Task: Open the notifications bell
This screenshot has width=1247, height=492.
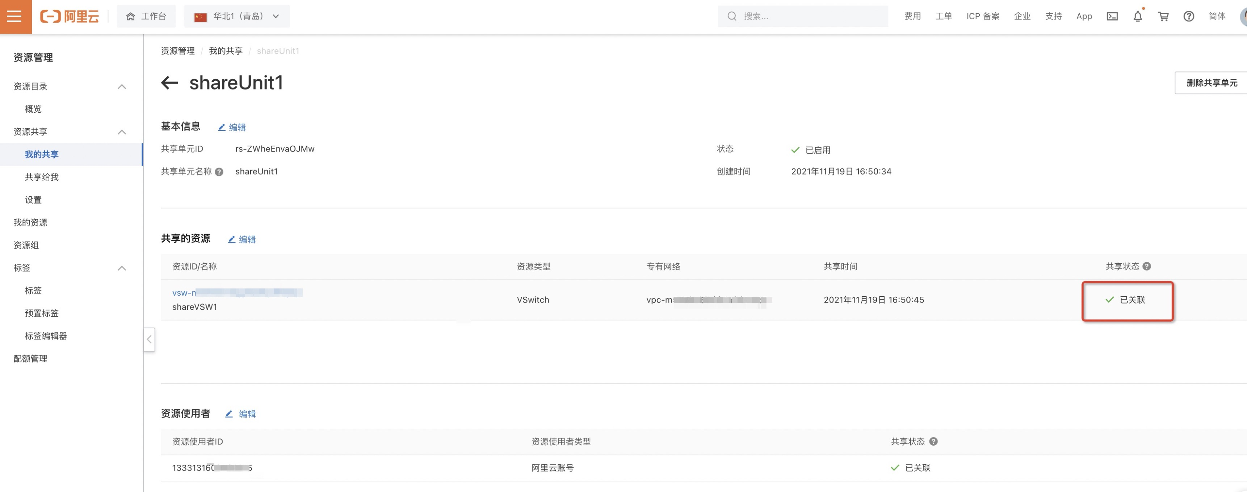Action: pos(1138,16)
